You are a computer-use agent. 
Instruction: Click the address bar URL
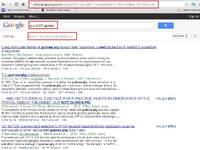tap(94, 4)
